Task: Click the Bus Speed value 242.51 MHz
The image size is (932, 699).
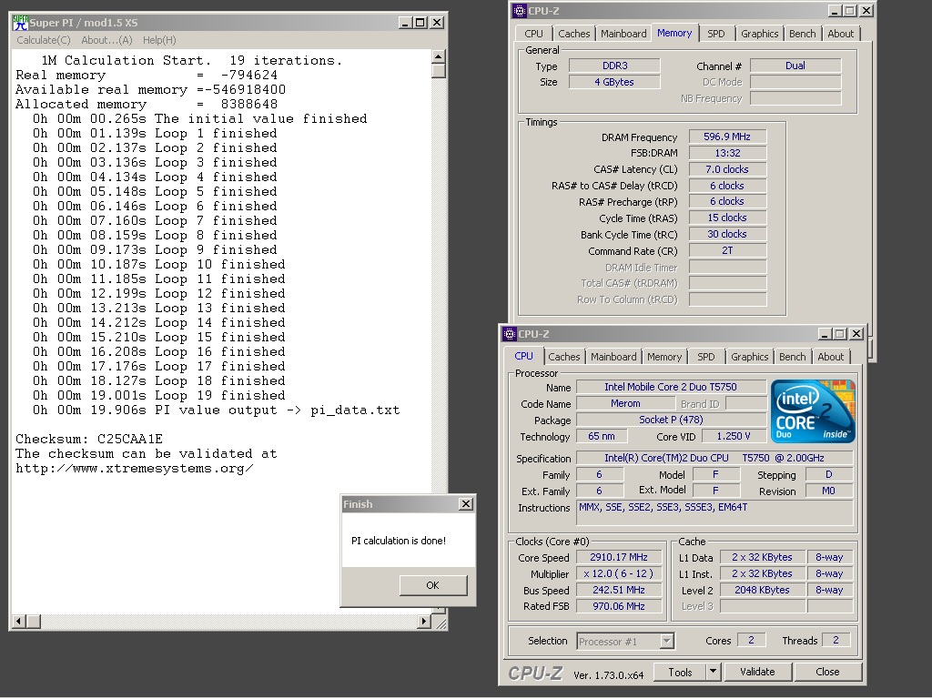Action: coord(619,590)
